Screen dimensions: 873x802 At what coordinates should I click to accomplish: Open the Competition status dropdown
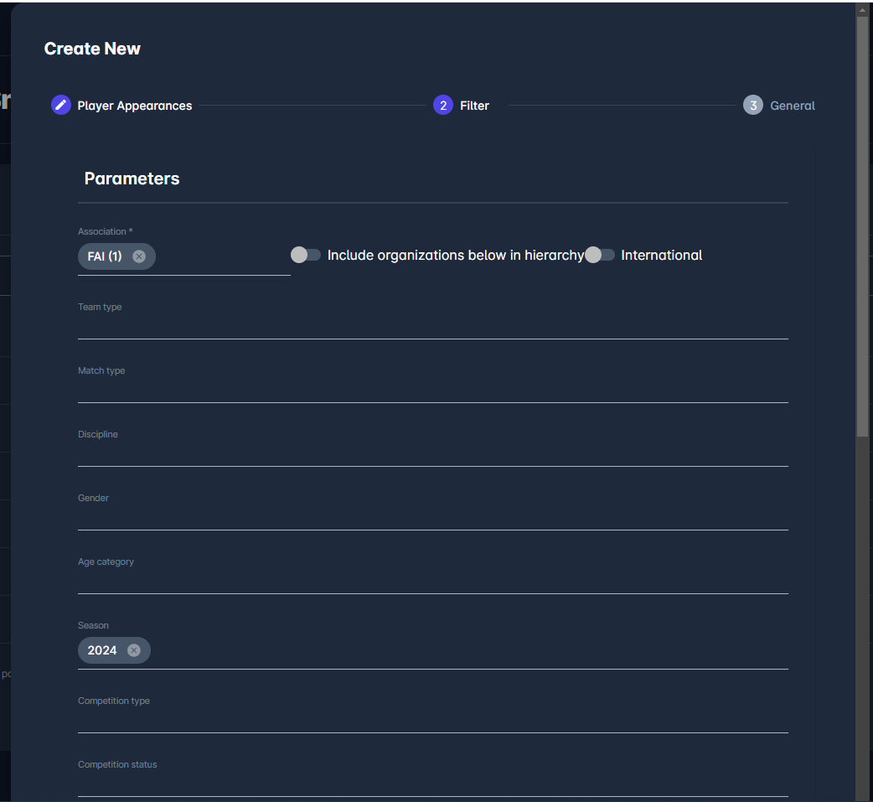[x=432, y=784]
